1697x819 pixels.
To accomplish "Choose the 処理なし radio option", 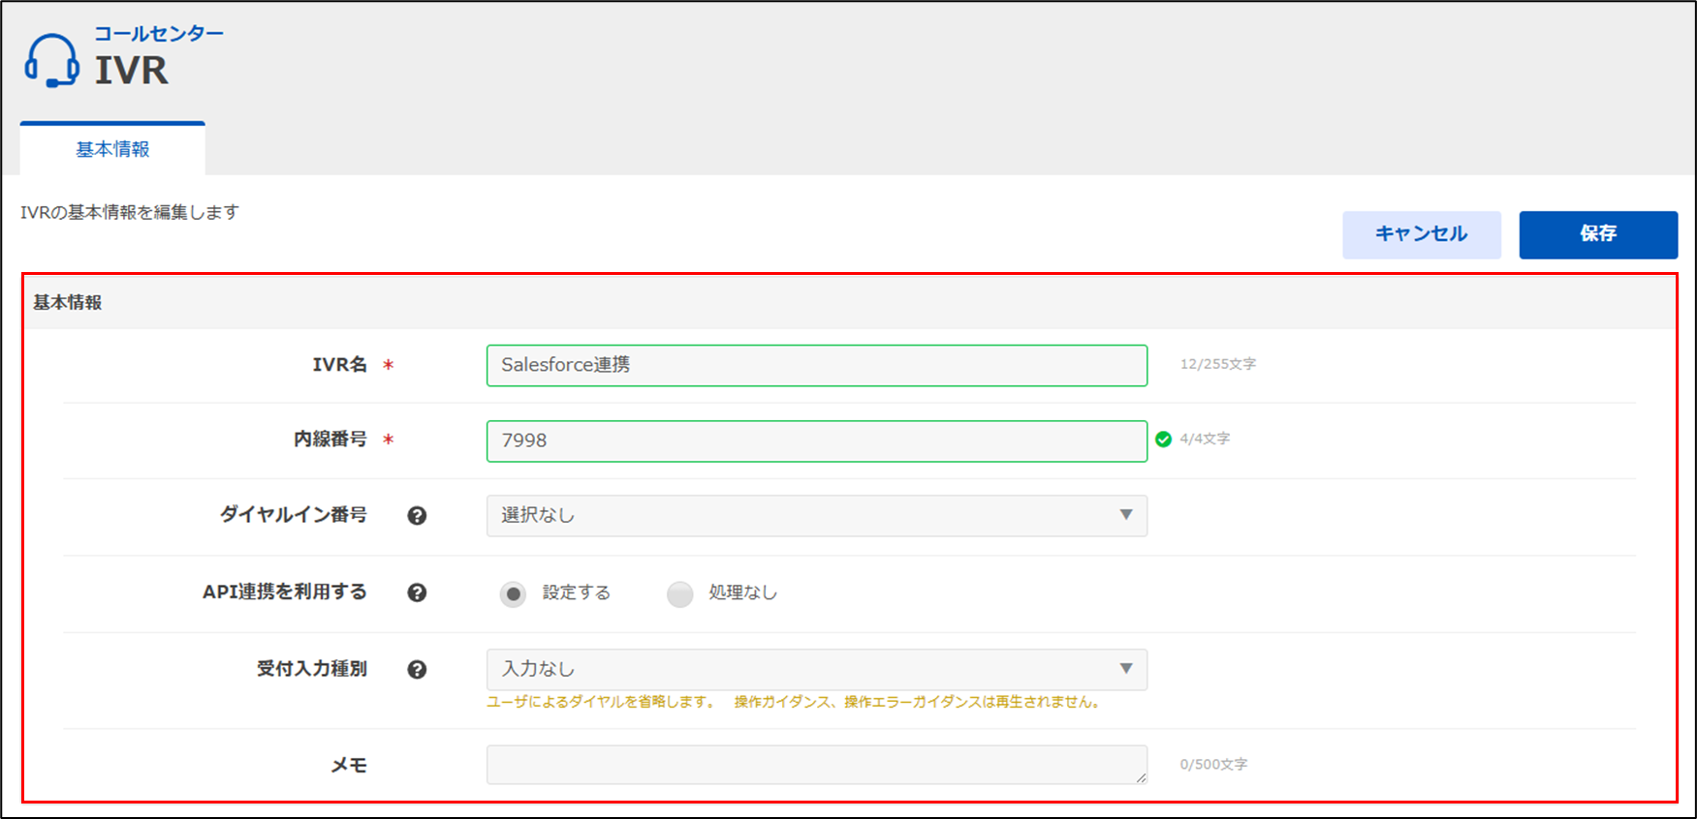I will [x=680, y=593].
